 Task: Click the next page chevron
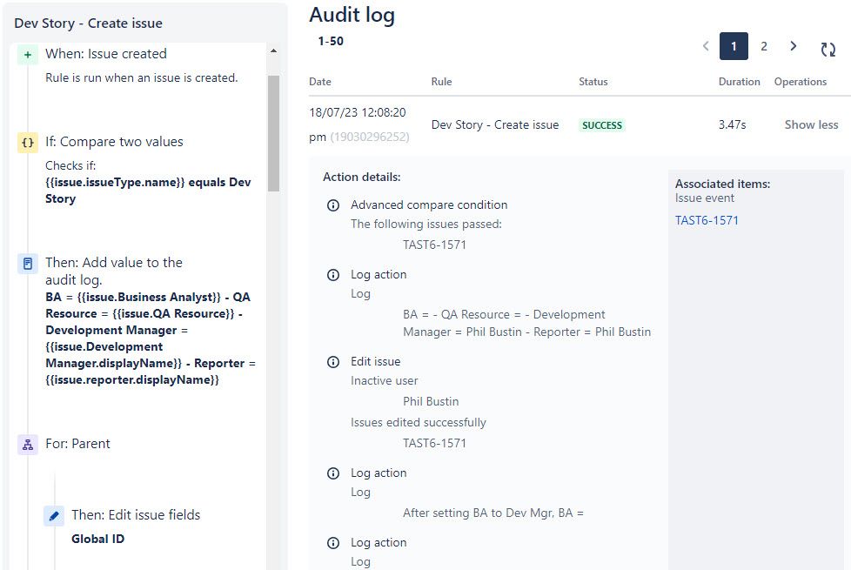coord(793,45)
